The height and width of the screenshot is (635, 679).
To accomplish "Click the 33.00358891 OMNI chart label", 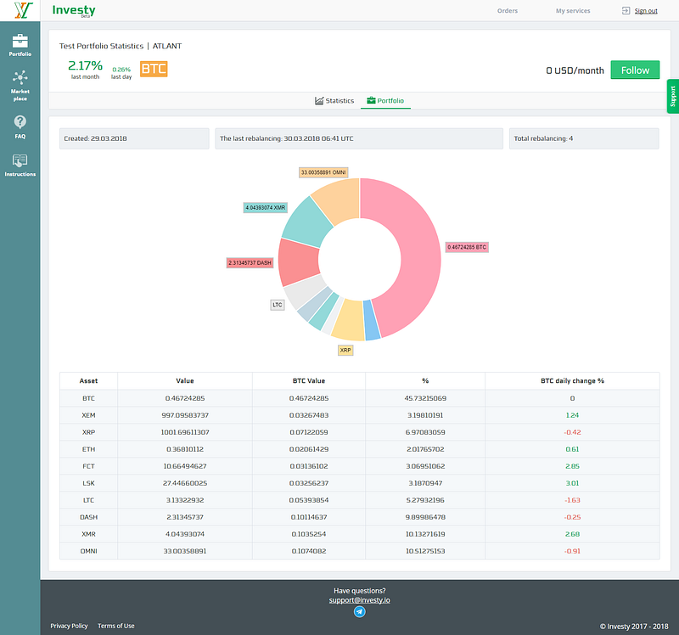I will (x=323, y=172).
